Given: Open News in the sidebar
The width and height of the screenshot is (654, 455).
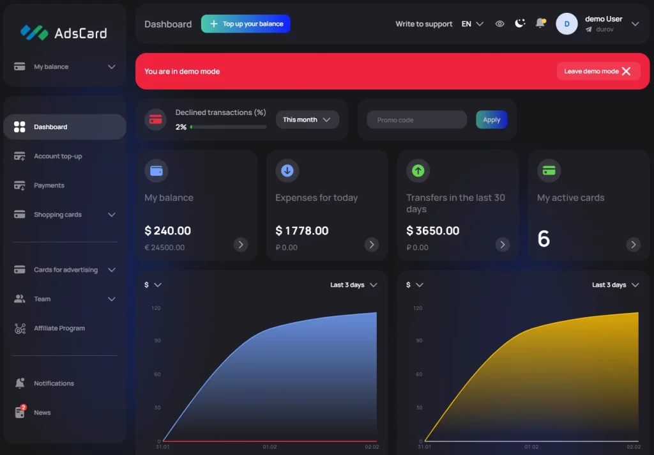Looking at the screenshot, I should [42, 413].
